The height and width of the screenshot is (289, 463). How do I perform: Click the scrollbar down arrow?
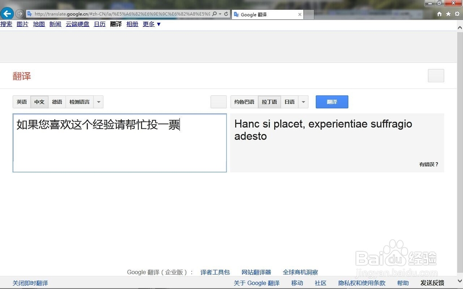[x=460, y=281]
